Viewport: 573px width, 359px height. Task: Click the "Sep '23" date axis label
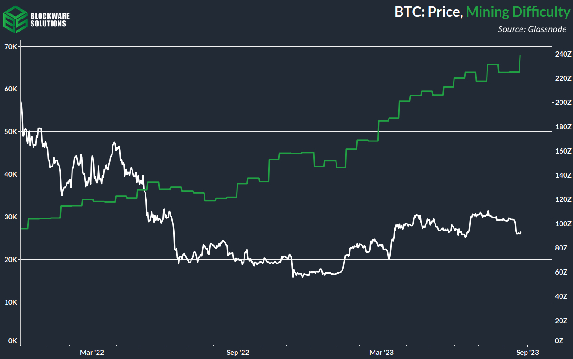click(x=527, y=353)
